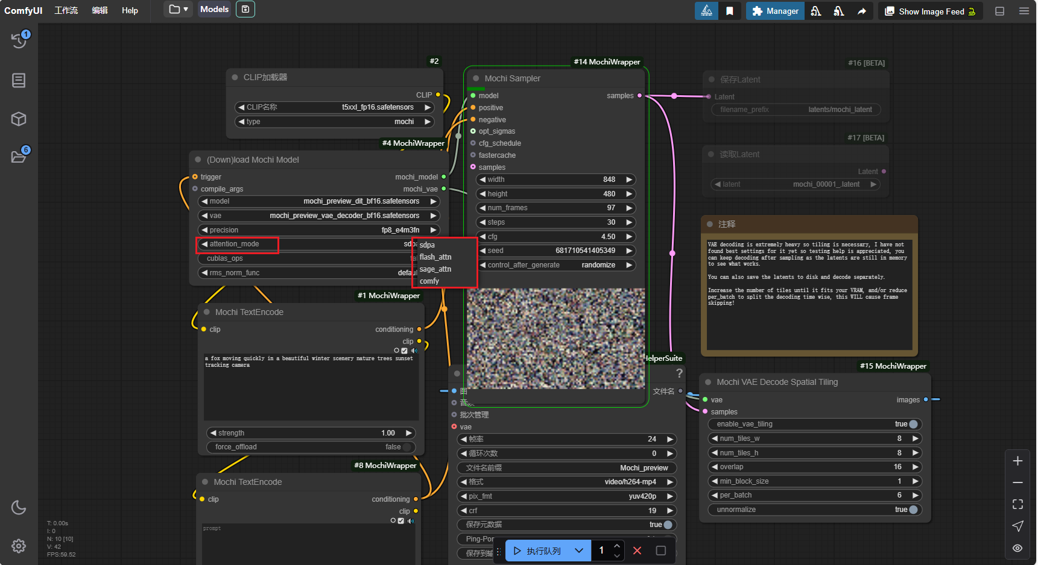The height and width of the screenshot is (565, 1038).
Task: Open the workflows folder sidebar icon
Action: (x=19, y=157)
